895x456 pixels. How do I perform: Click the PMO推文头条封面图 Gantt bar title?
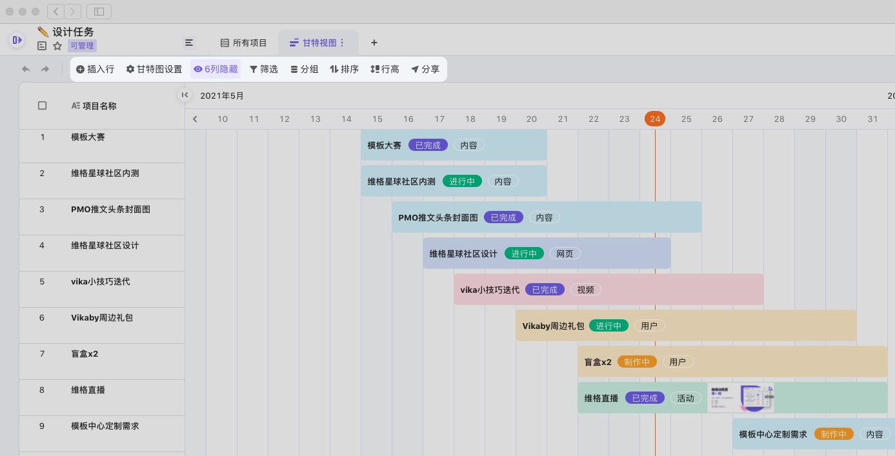[x=438, y=217]
